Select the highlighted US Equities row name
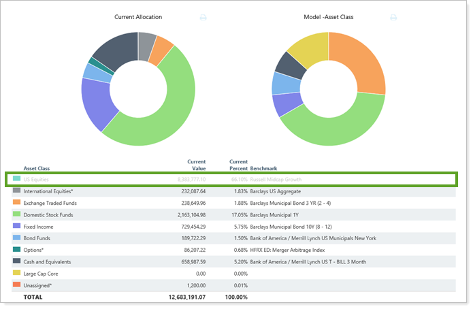Screen dimensions: 473x309 37,180
